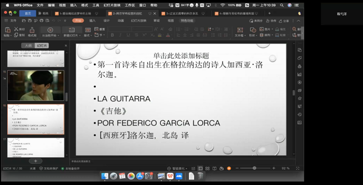Click the print icon in quick toolbar
363x185 pixels.
pos(41,21)
